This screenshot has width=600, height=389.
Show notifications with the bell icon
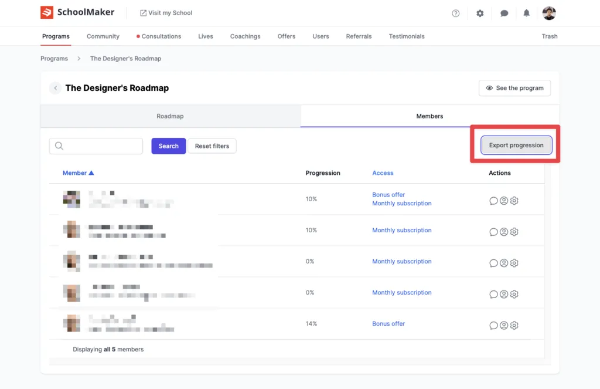(x=527, y=13)
